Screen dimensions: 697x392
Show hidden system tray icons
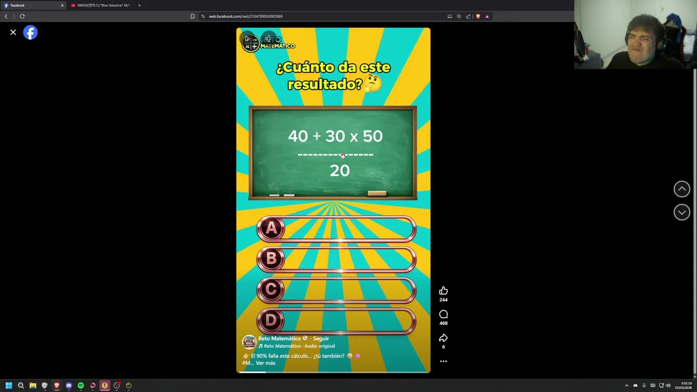[x=626, y=385]
